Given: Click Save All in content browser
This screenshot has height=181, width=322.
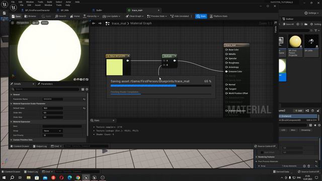Looking at the screenshot, I should 288,24.
